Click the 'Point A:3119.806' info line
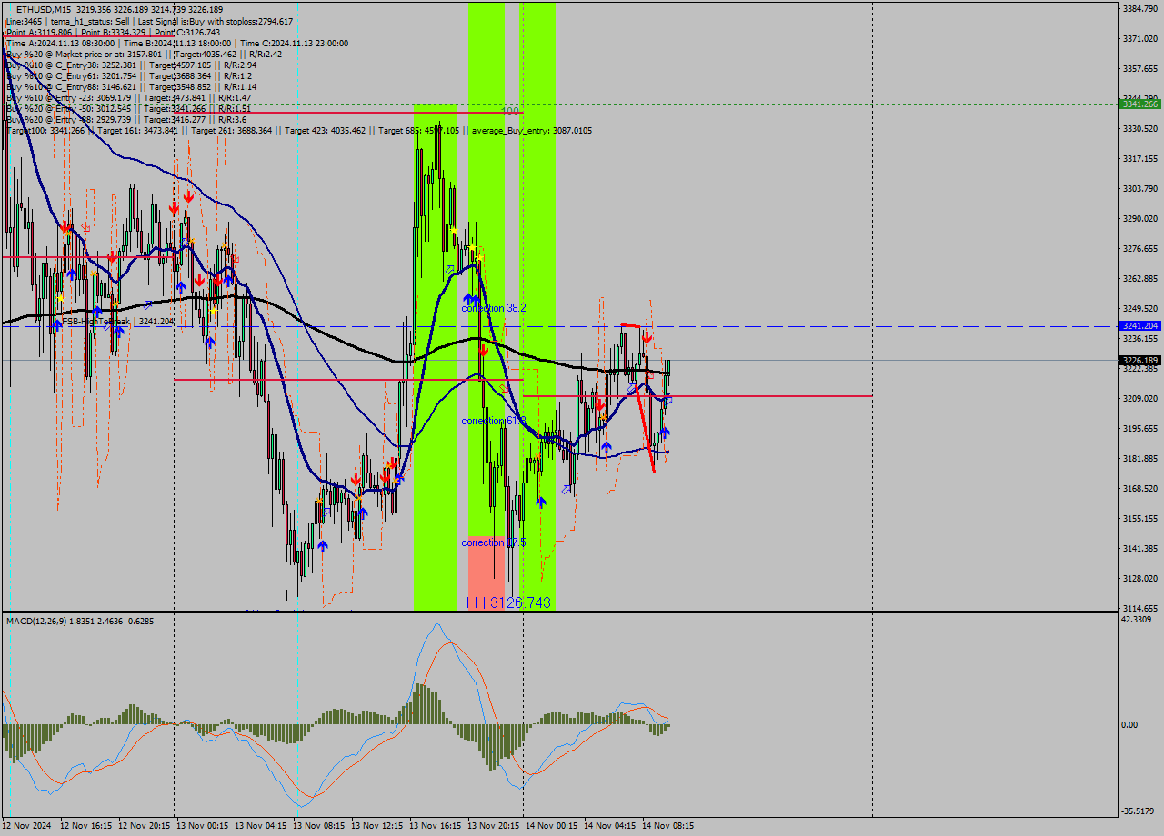 click(x=113, y=32)
